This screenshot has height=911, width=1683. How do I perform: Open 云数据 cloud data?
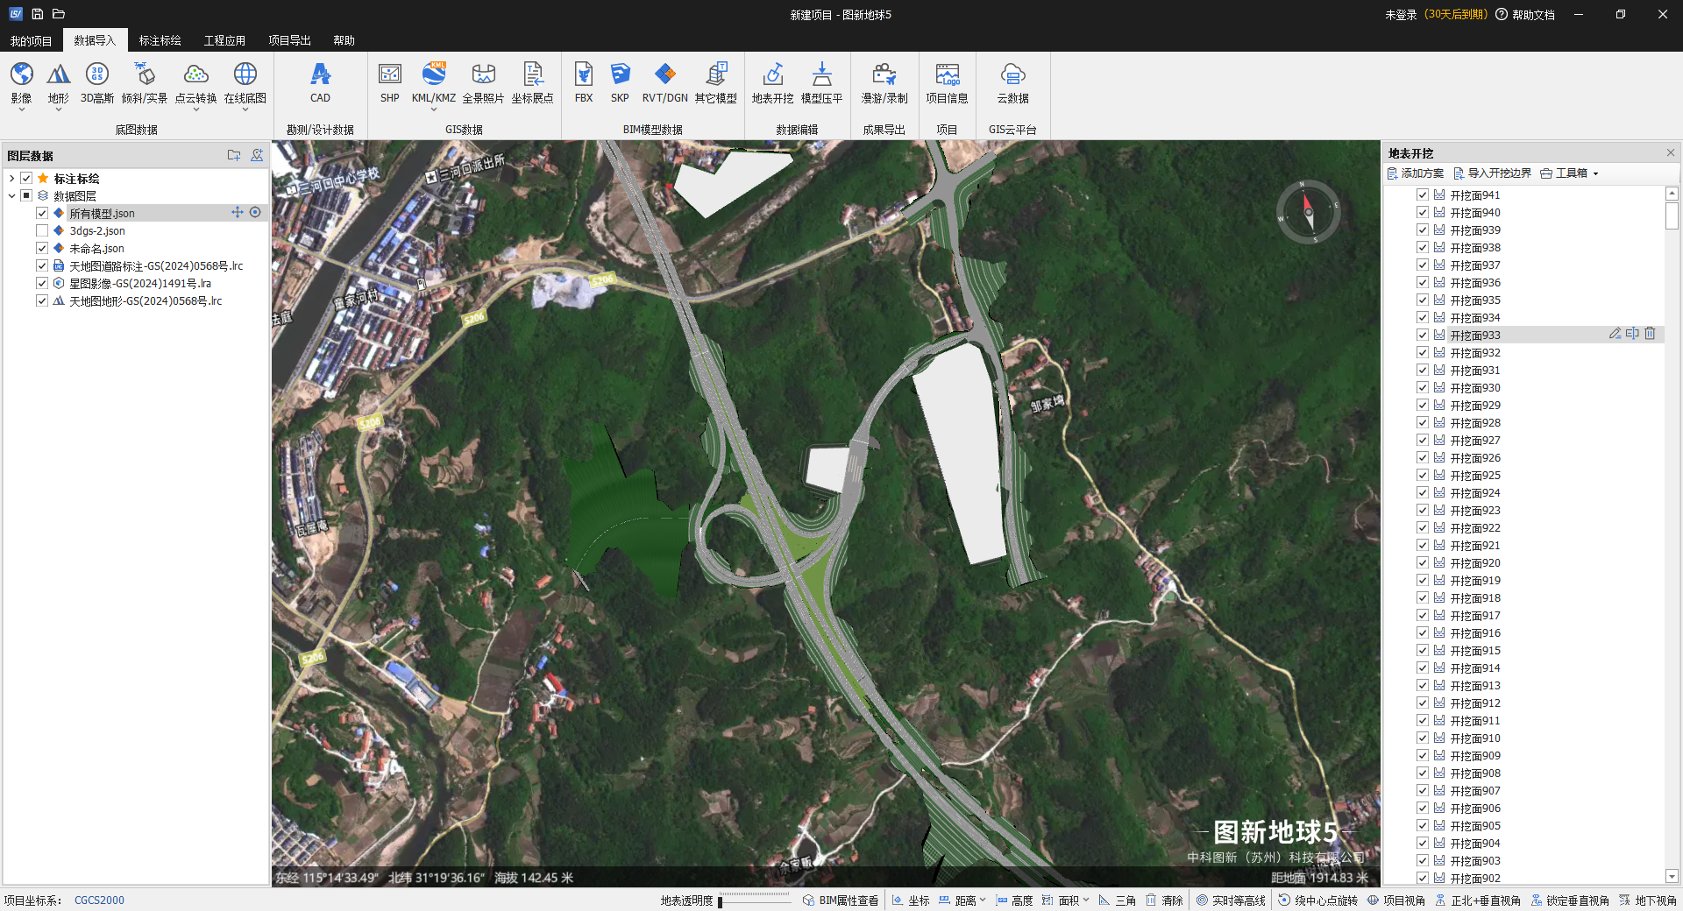pos(1012,83)
